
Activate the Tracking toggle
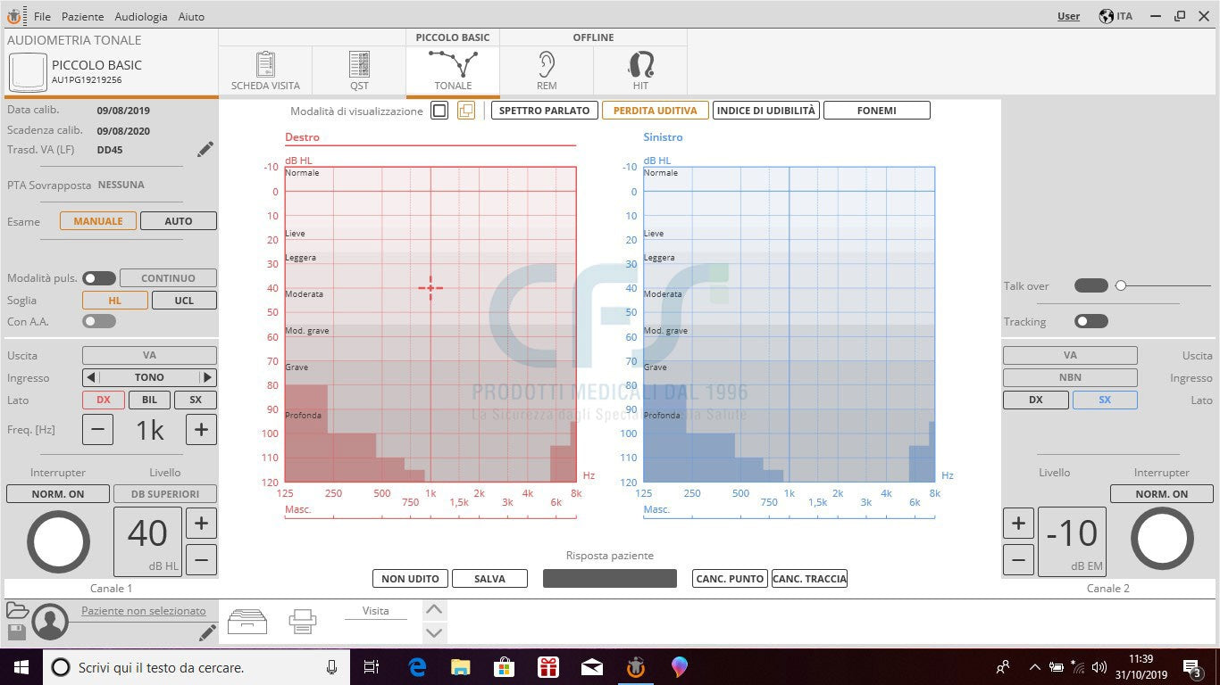coord(1090,320)
